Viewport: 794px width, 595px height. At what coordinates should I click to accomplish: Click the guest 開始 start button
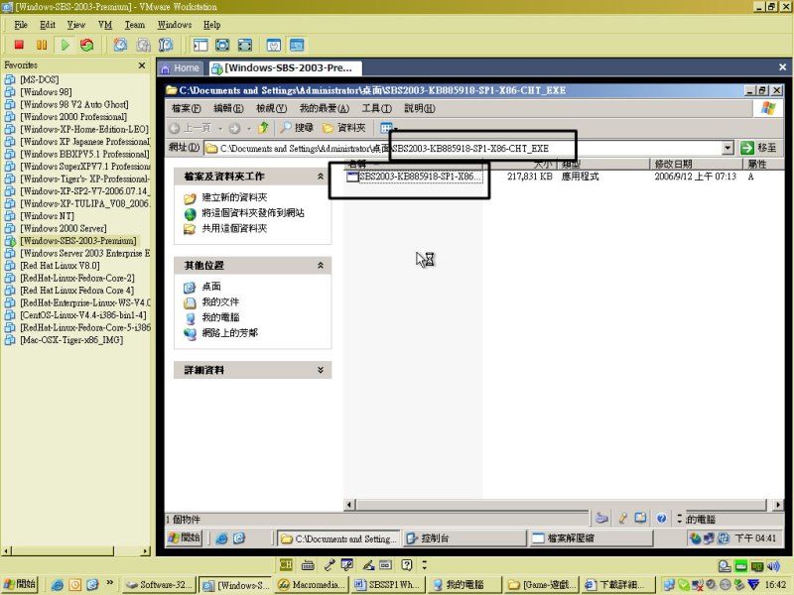pyautogui.click(x=185, y=537)
